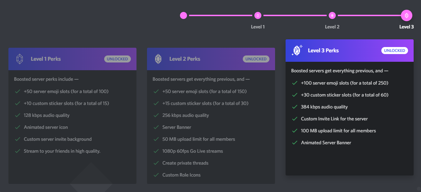421x192 pixels.
Task: Click 'Create private threads' perk text
Action: click(x=185, y=163)
